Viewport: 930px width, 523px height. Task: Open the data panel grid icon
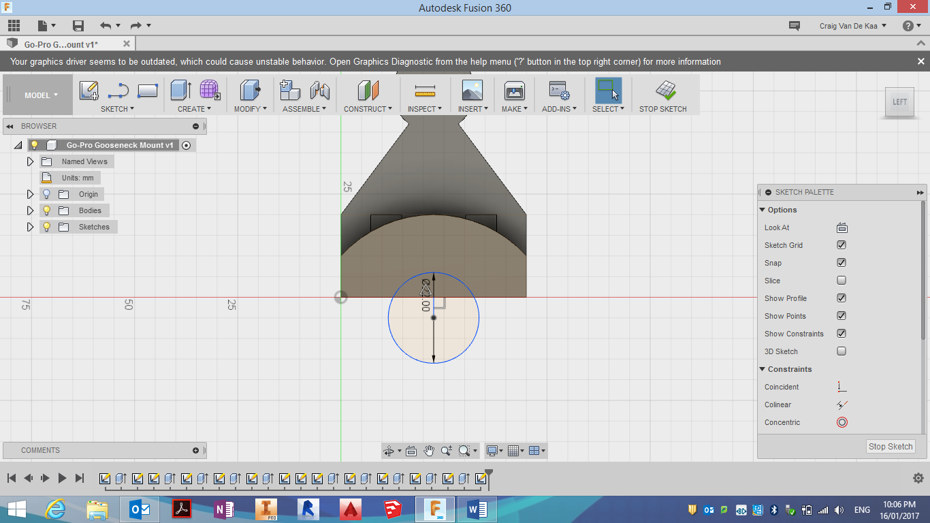[14, 26]
